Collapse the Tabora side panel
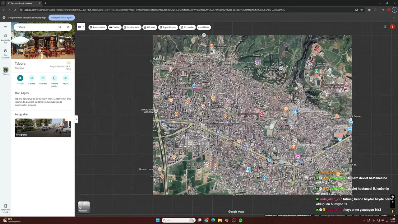The width and height of the screenshot is (398, 224). click(x=76, y=119)
